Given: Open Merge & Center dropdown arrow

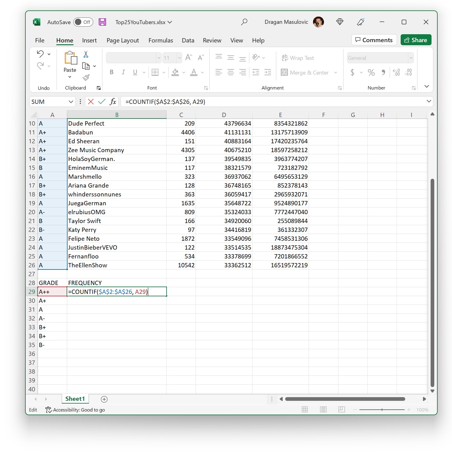Looking at the screenshot, I should [336, 72].
